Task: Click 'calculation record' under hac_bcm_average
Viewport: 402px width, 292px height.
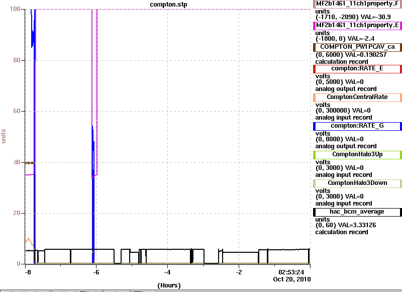Action: pos(342,232)
